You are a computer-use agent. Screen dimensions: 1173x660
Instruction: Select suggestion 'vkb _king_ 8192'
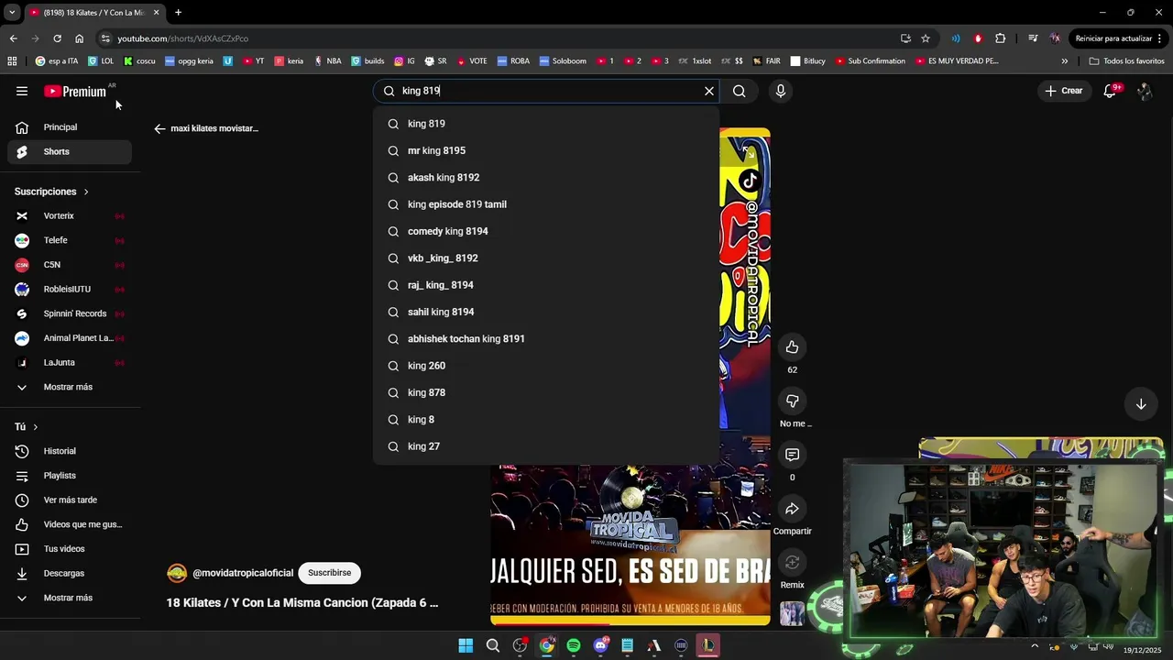tap(546, 258)
